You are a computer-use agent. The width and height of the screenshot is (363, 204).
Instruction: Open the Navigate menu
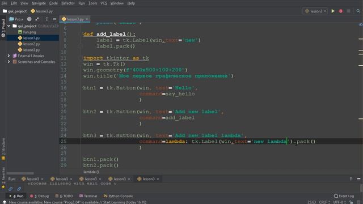[39, 3]
